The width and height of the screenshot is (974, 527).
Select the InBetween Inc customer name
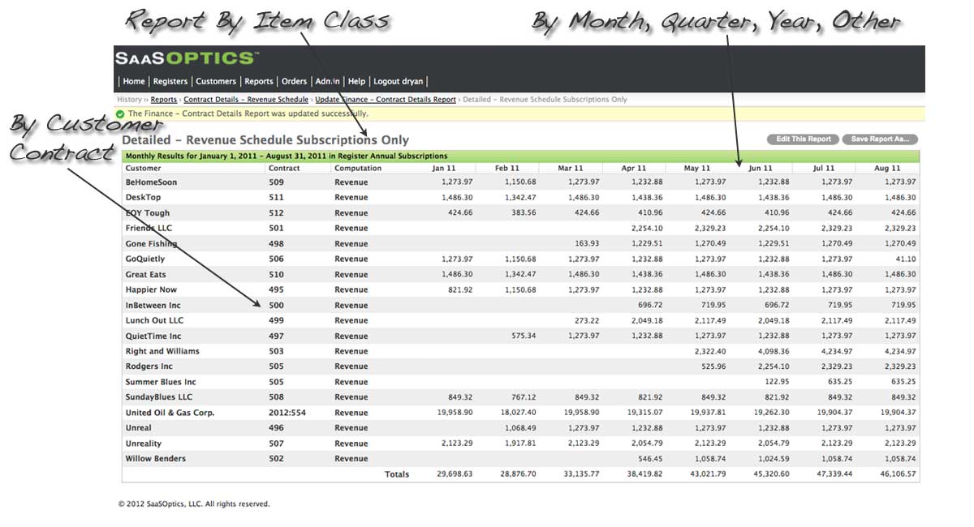click(x=153, y=306)
